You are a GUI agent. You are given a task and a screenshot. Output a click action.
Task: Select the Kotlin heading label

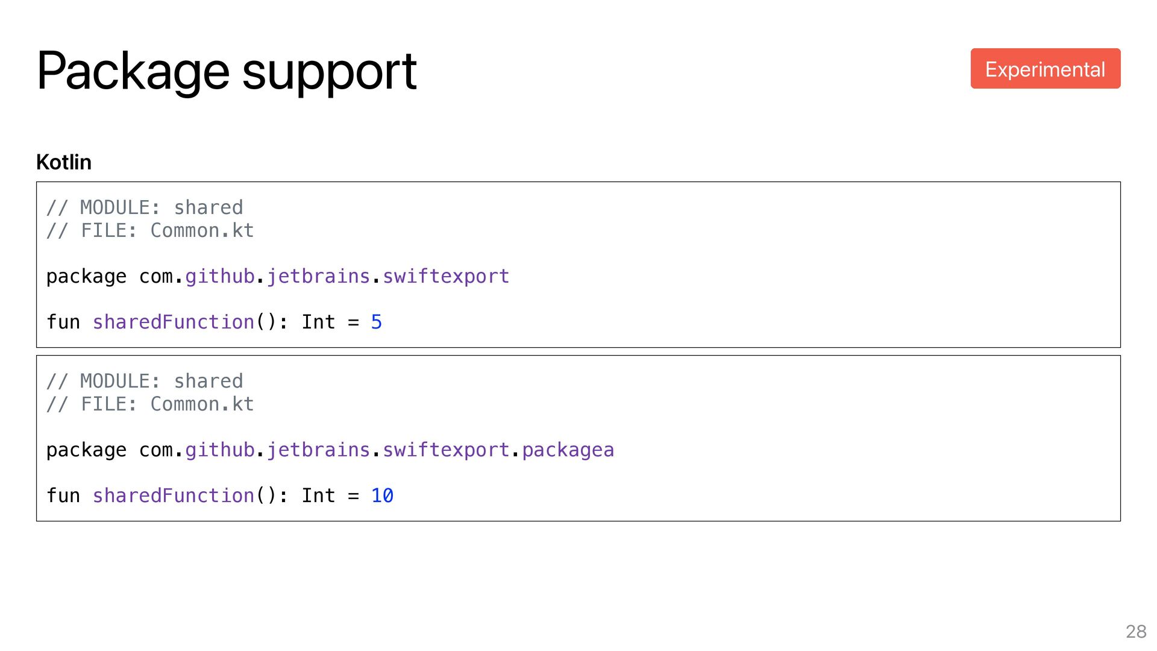click(x=64, y=162)
